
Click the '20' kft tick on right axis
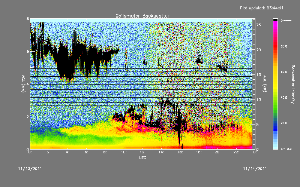click(258, 50)
